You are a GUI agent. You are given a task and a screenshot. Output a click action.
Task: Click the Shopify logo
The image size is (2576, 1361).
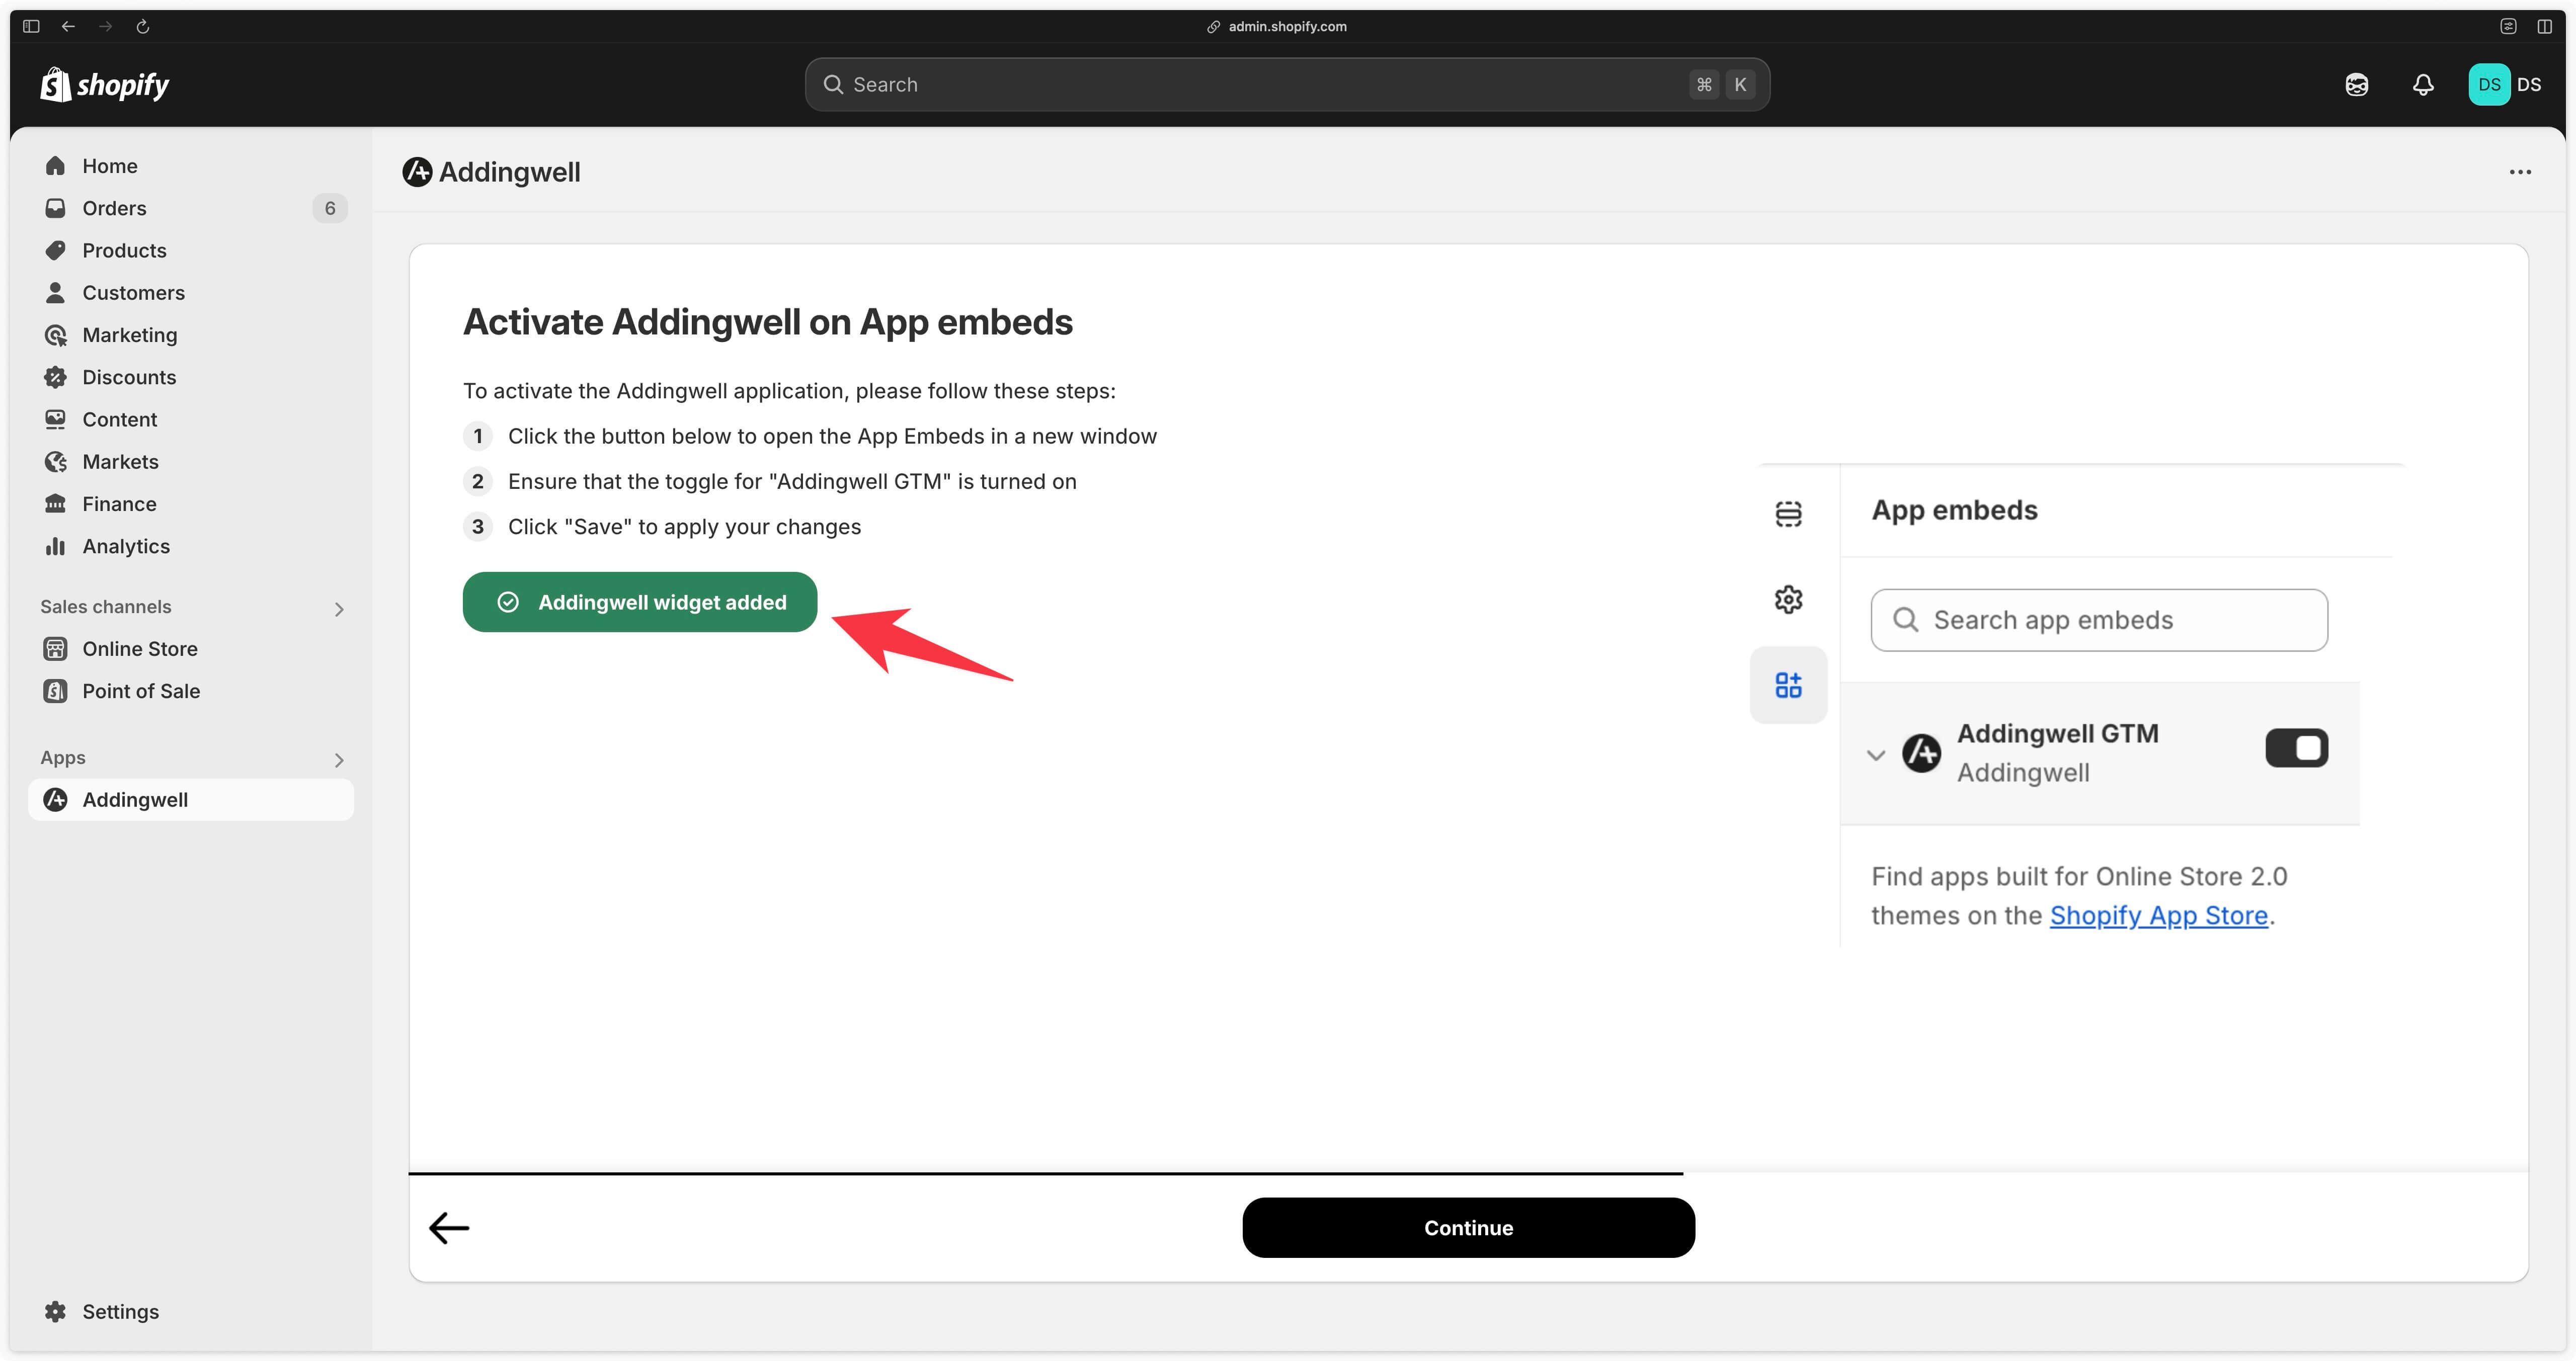click(105, 85)
